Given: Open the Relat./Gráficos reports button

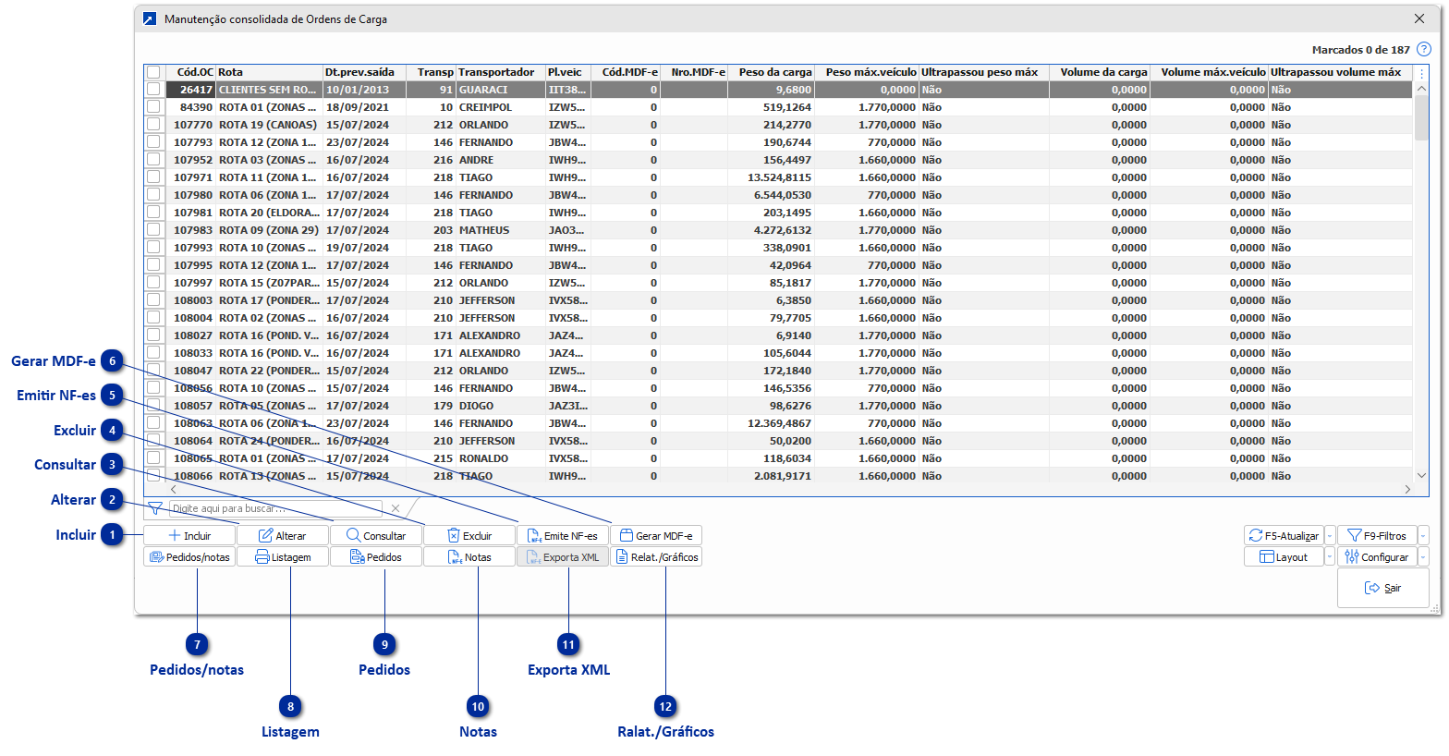Looking at the screenshot, I should click(656, 557).
